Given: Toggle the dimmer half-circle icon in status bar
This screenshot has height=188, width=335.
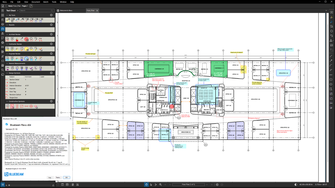Looking at the screenshot, I should (296, 185).
